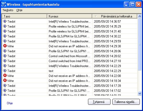Select Troubleshooter entry at 14:29:59
The height and width of the screenshot is (111, 143).
pos(70,41)
